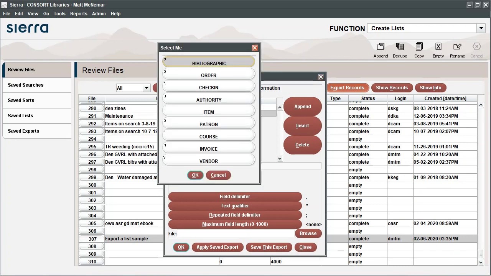Click Browse to choose export file

(308, 233)
